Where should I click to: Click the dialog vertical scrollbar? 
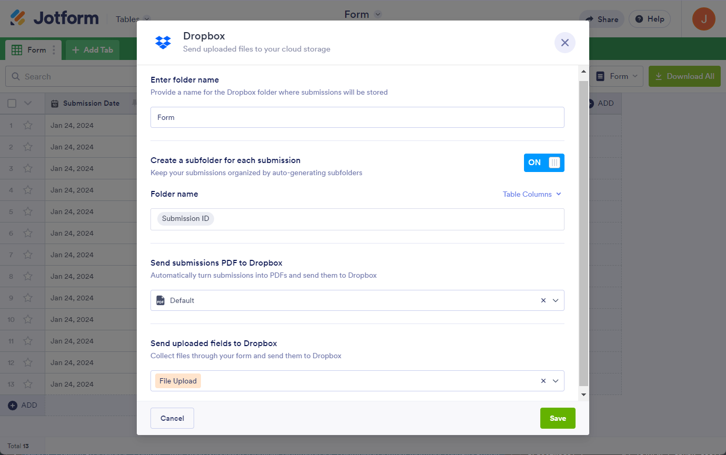pos(583,231)
